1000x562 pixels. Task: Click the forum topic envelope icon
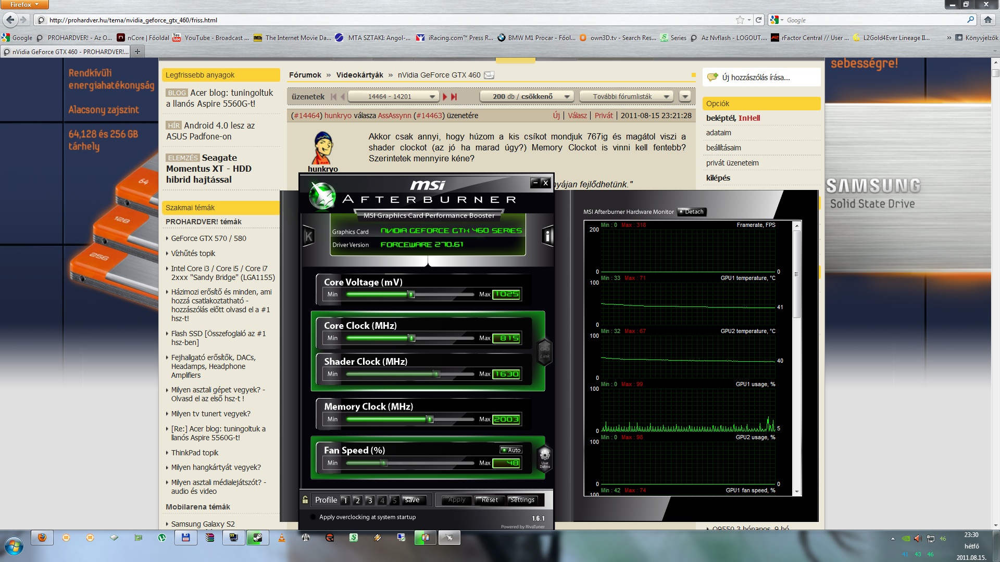[489, 75]
